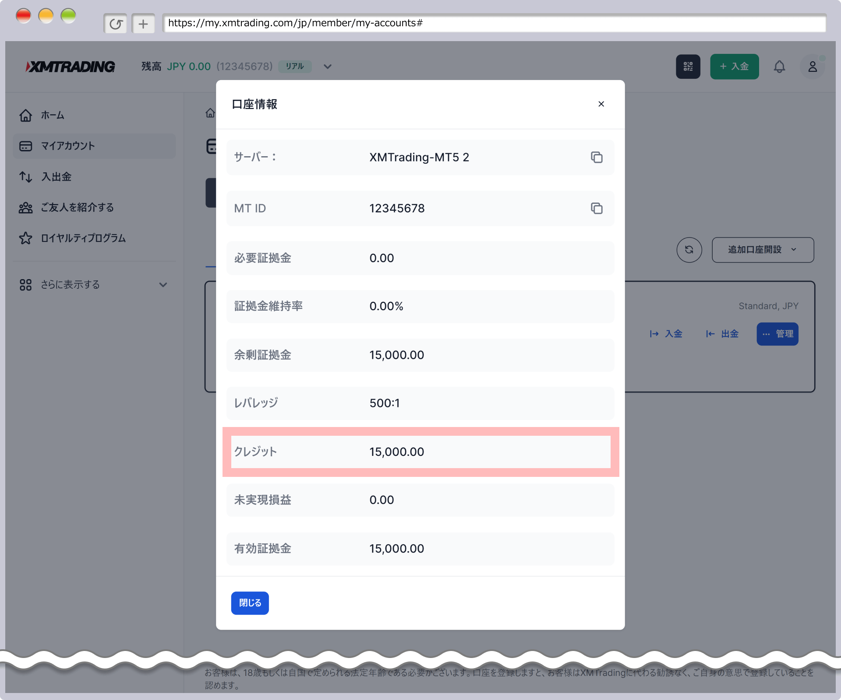The width and height of the screenshot is (841, 700).
Task: Expand the account balance dropdown chevron
Action: pyautogui.click(x=327, y=66)
